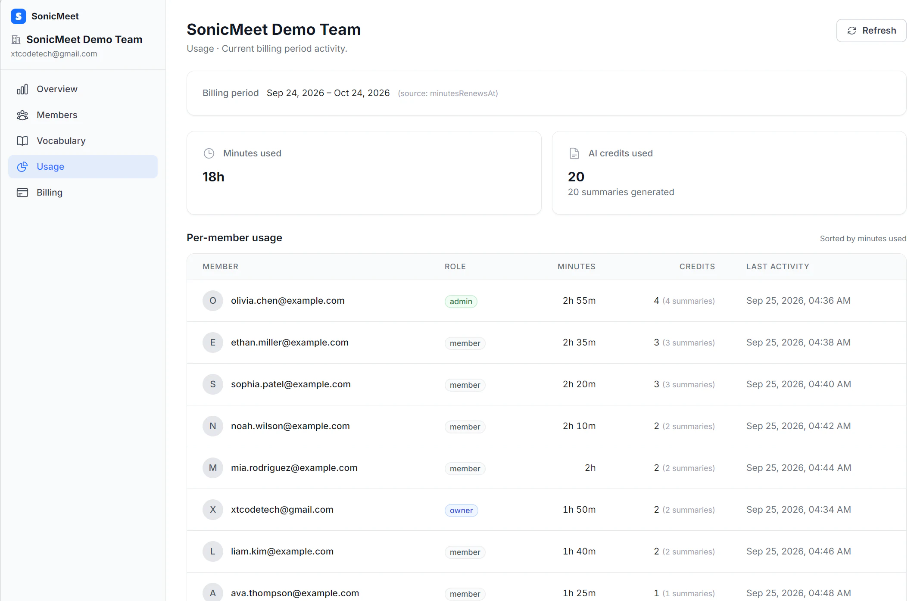The width and height of the screenshot is (917, 601).
Task: Click ethan.miller's avatar circle E
Action: pyautogui.click(x=213, y=343)
